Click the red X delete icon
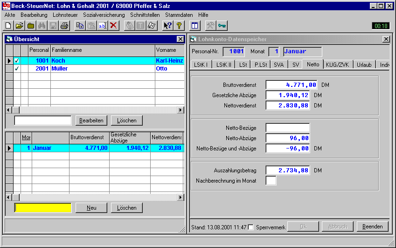 click(114, 26)
